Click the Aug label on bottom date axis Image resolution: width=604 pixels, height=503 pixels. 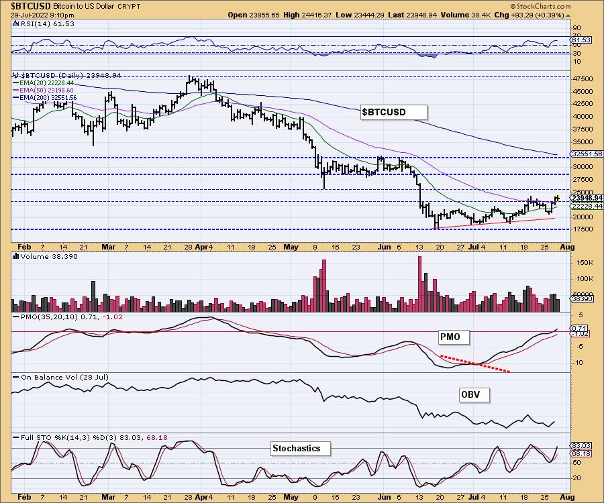(568, 497)
